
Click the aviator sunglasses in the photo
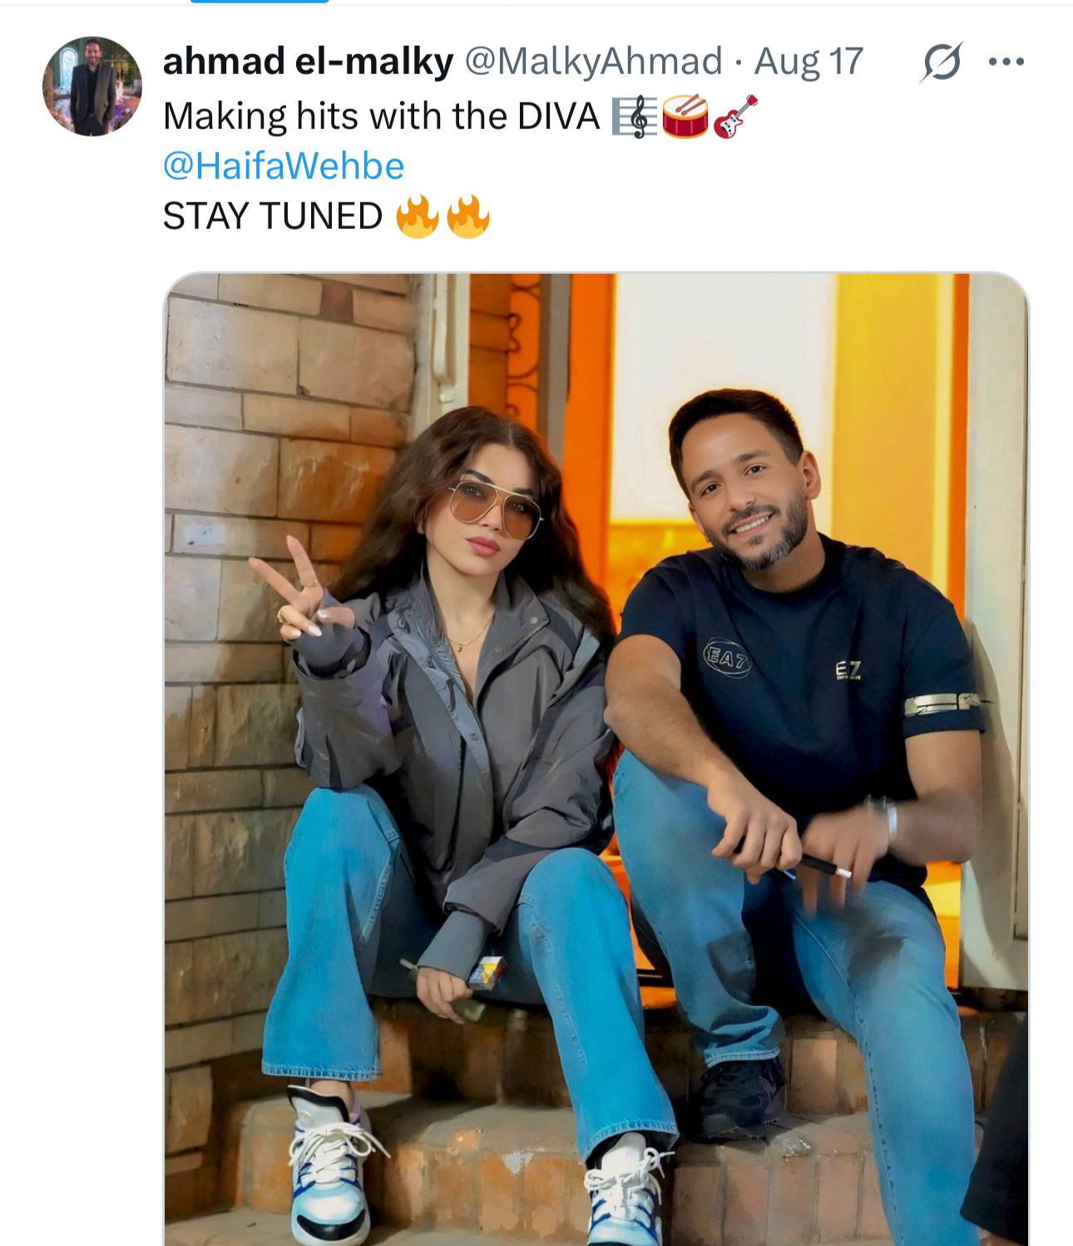[495, 504]
